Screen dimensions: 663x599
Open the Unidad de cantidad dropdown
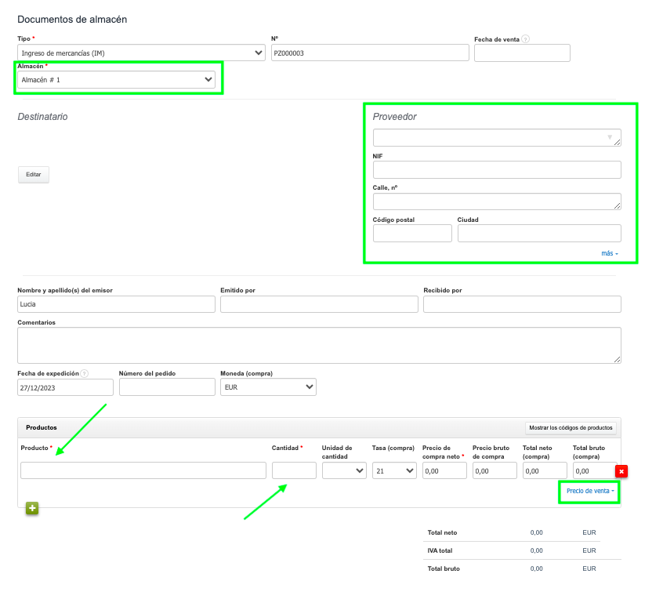(344, 470)
